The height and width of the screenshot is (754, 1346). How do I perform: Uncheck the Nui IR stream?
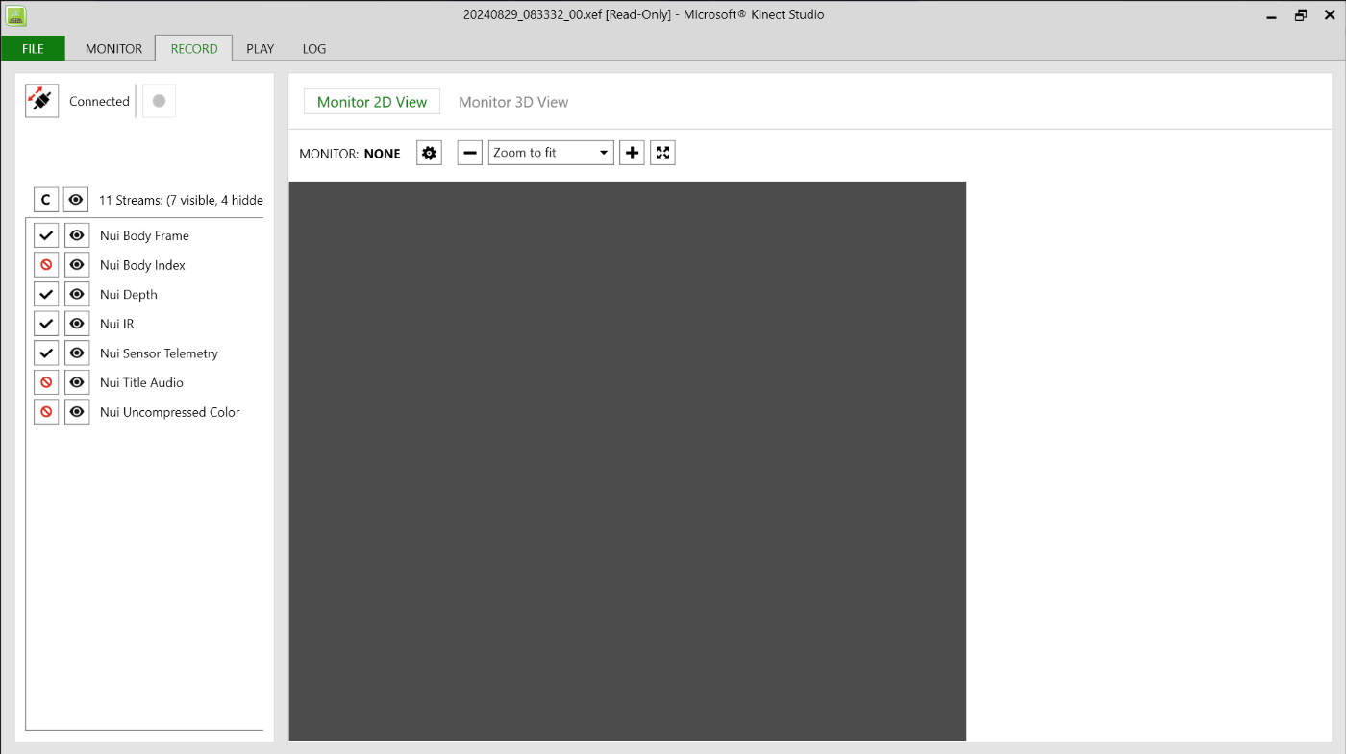tap(46, 324)
